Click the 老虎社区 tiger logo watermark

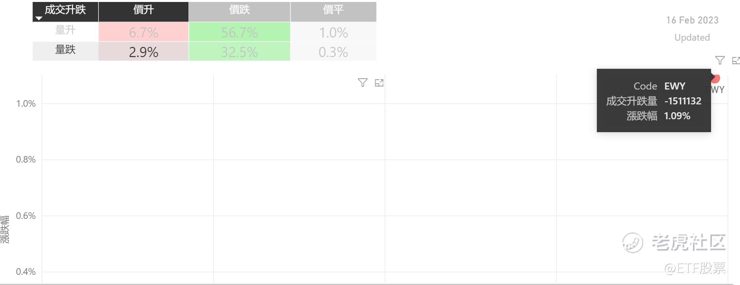(x=632, y=242)
